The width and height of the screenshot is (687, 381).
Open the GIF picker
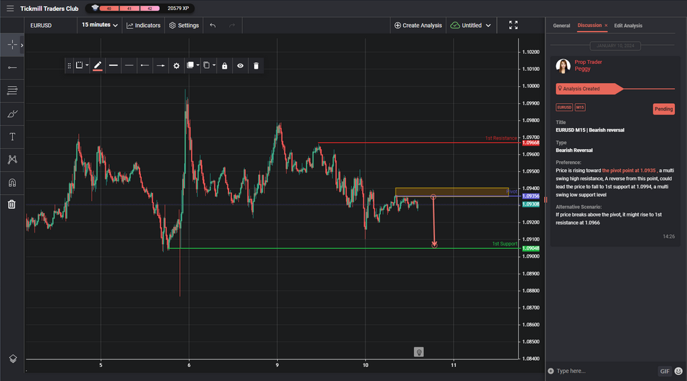664,372
